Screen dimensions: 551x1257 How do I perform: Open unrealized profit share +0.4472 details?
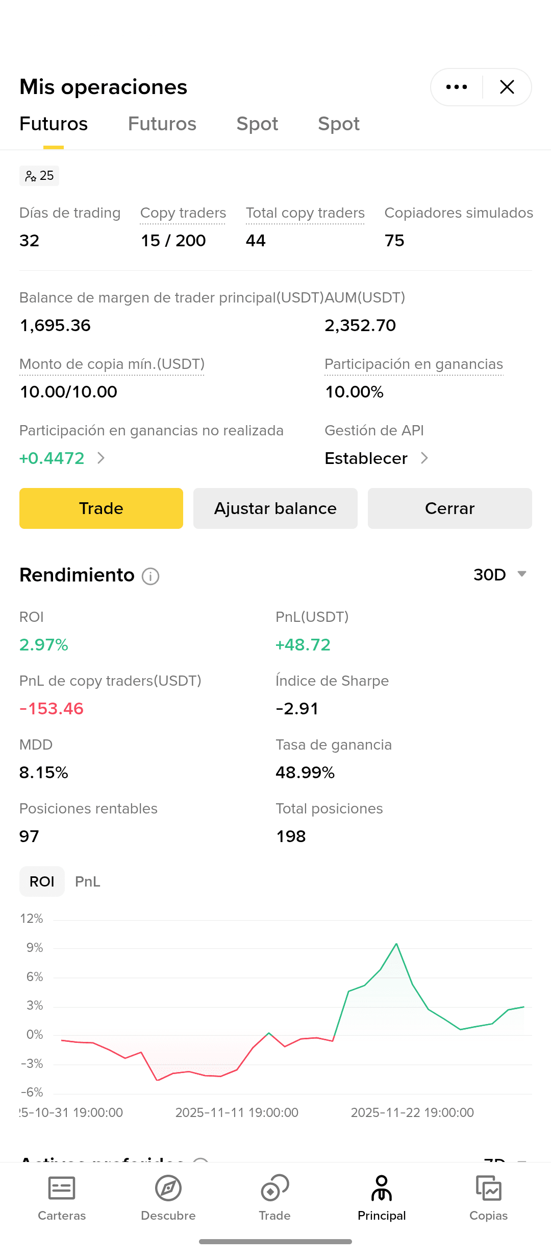coord(62,458)
